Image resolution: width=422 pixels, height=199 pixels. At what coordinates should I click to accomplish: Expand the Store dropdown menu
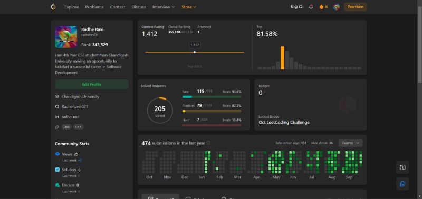click(189, 7)
